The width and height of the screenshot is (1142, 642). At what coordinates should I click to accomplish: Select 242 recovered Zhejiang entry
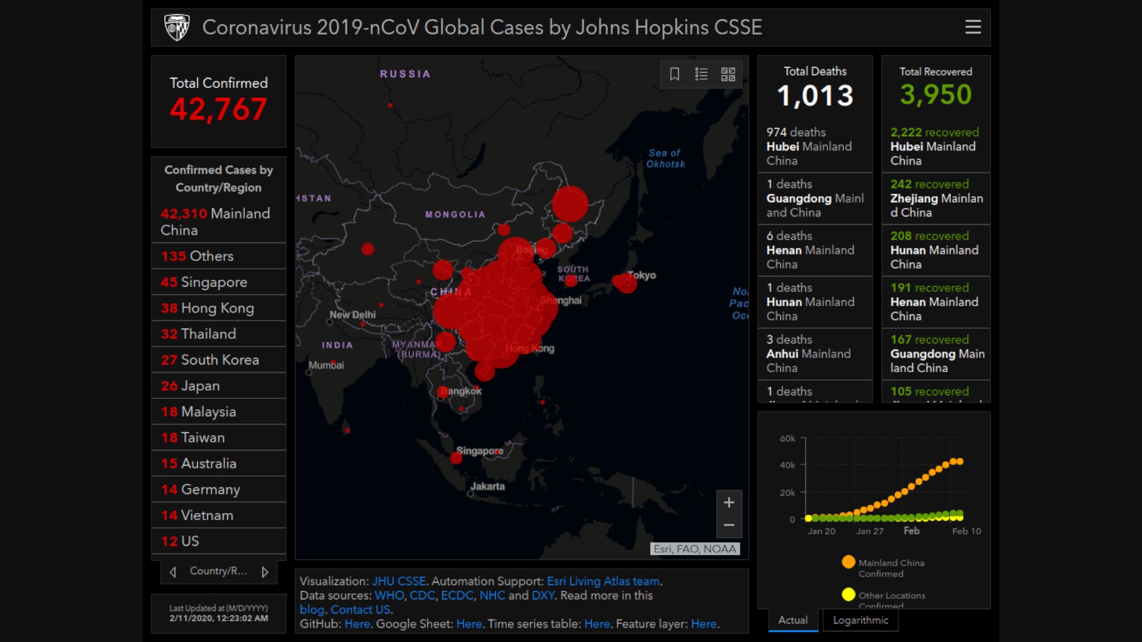tap(936, 198)
